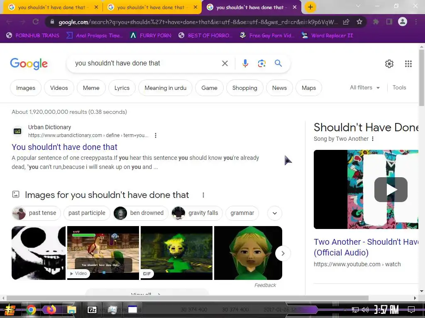This screenshot has width=425, height=318.
Task: Expand the All filters dropdown
Action: click(x=365, y=88)
